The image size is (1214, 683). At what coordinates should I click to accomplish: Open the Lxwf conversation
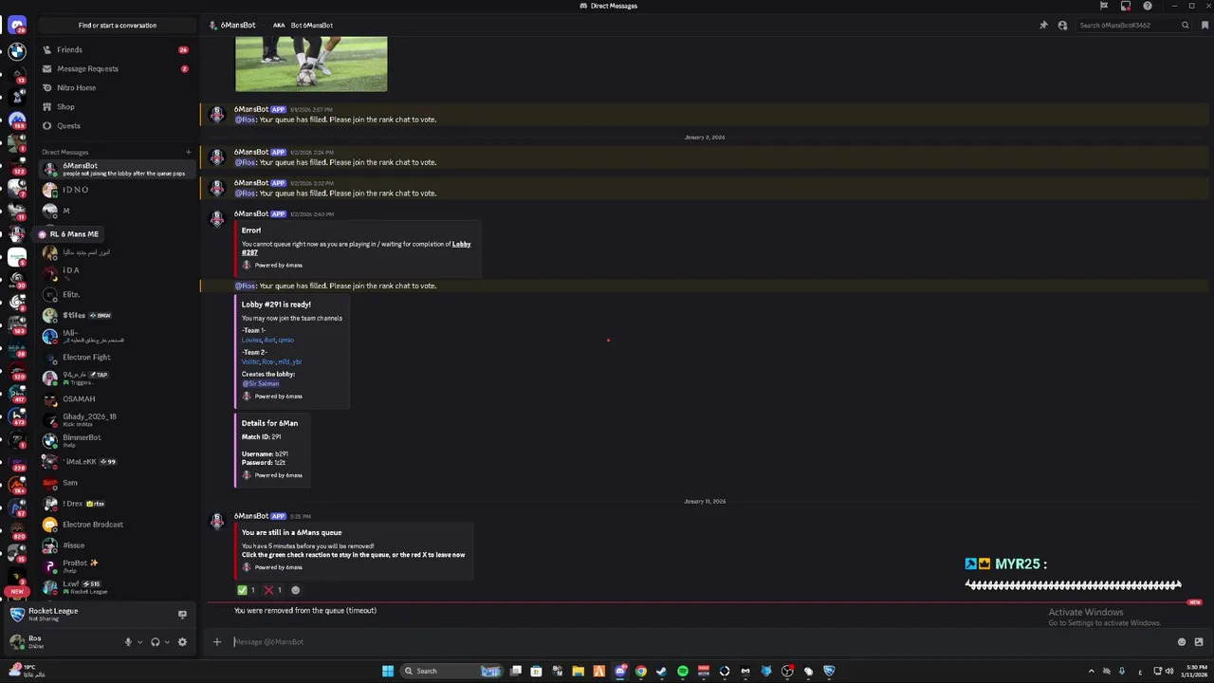[118, 586]
